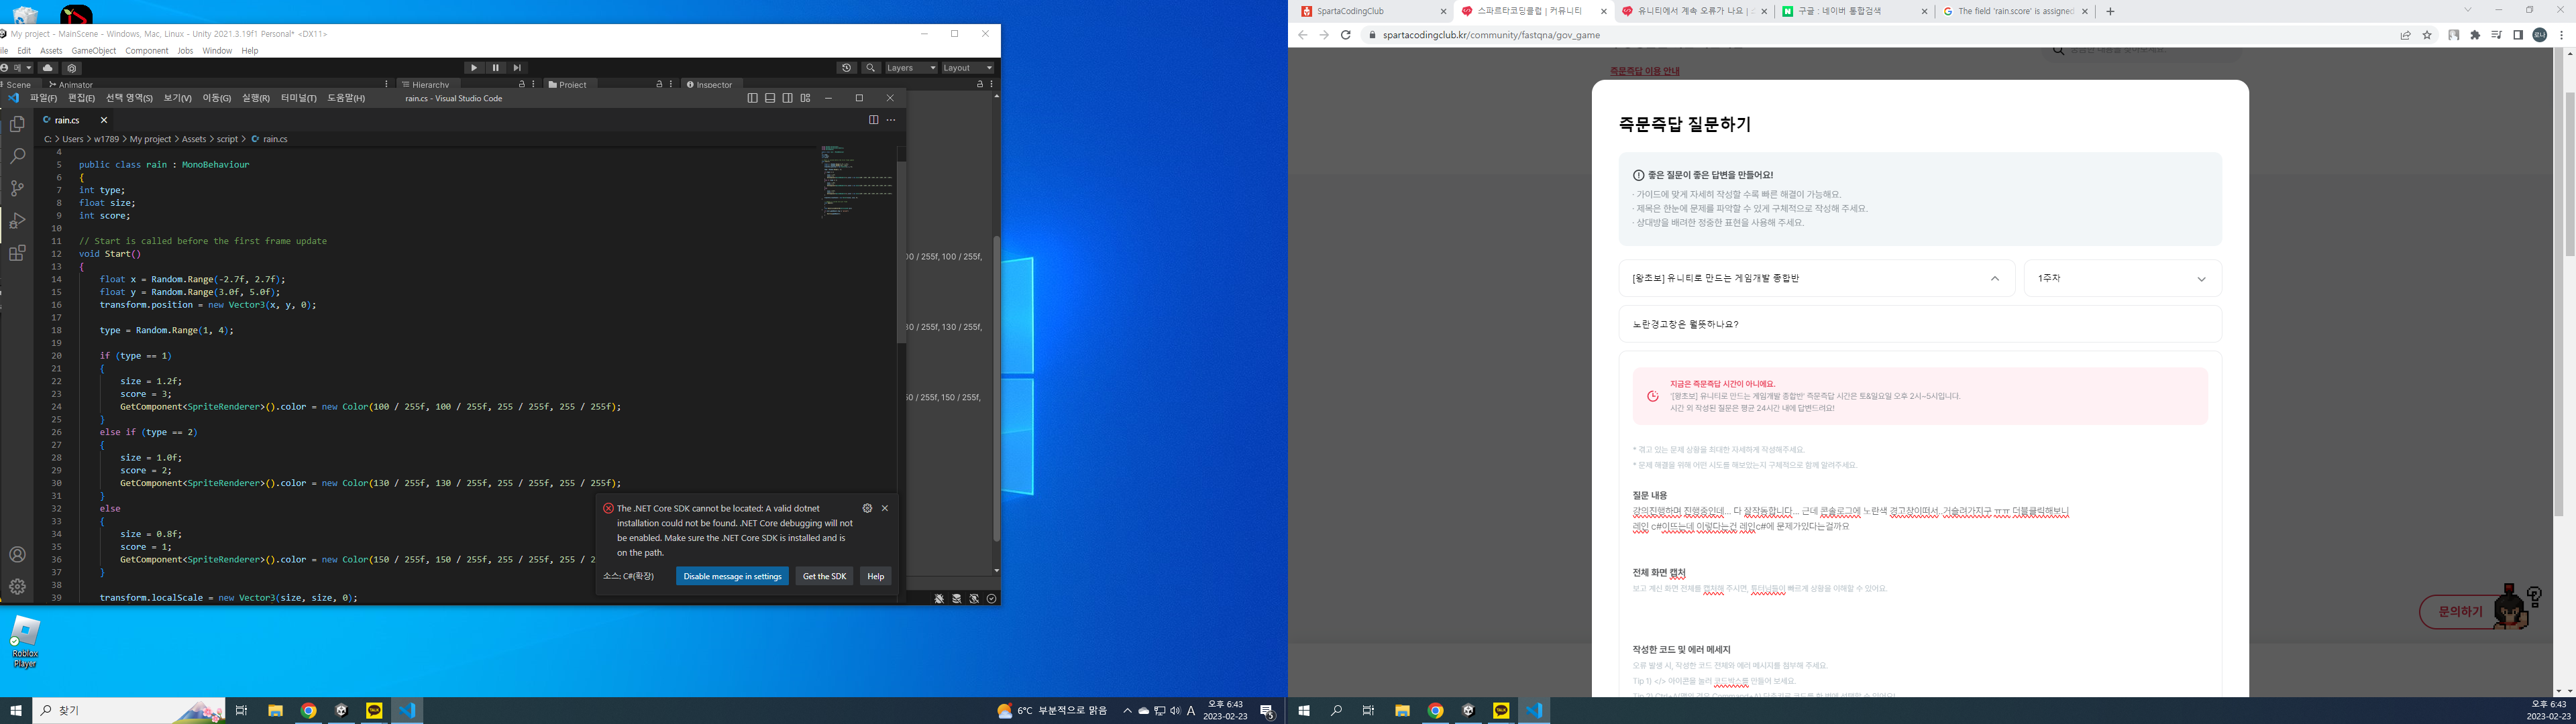The image size is (2576, 724).
Task: Toggle the Hierarchy panel lock
Action: click(521, 84)
